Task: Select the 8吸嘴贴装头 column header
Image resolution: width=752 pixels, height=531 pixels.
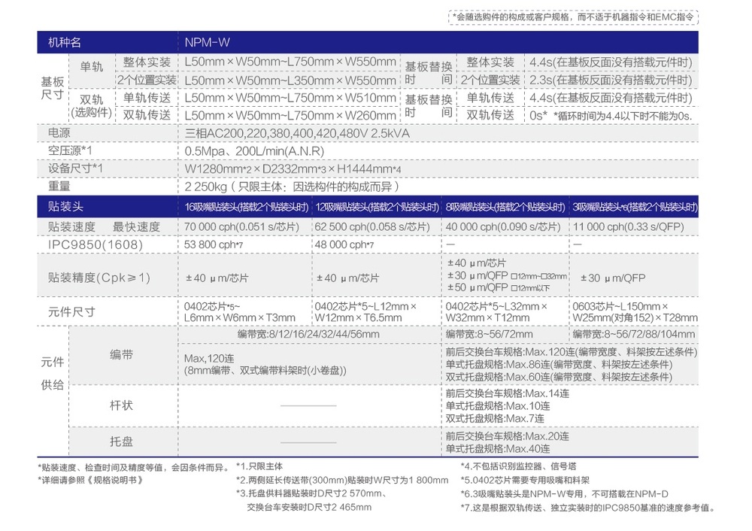Action: coord(506,207)
